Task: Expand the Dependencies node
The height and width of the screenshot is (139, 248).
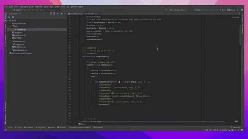Action: pyautogui.click(x=10, y=24)
